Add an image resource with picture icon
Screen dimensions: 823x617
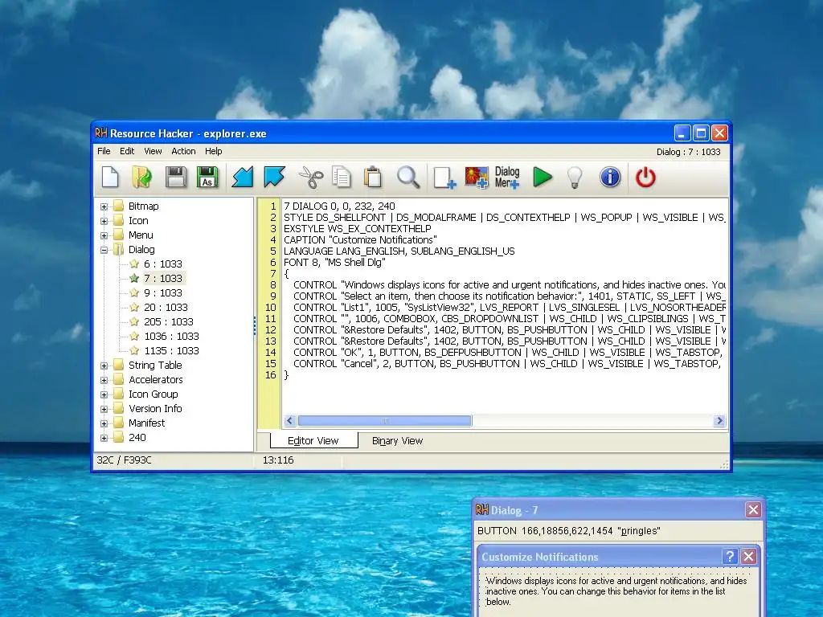[x=477, y=178]
